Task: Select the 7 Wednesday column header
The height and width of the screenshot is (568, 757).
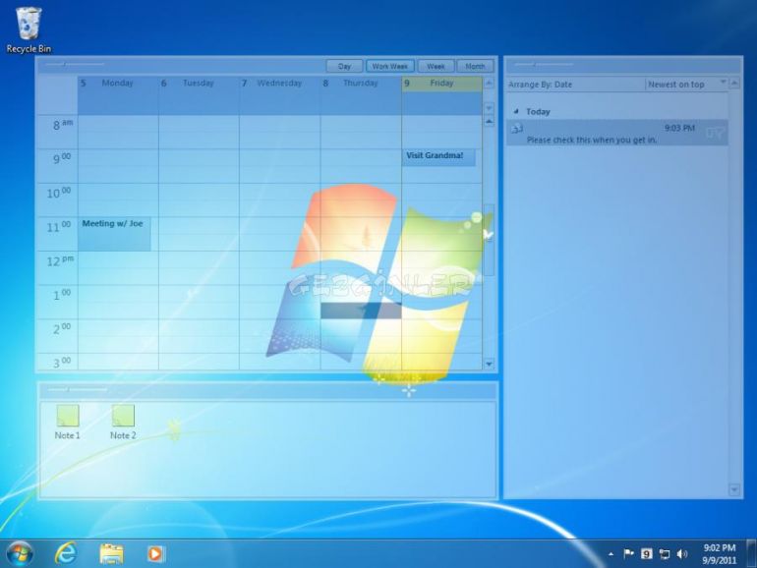Action: 279,83
